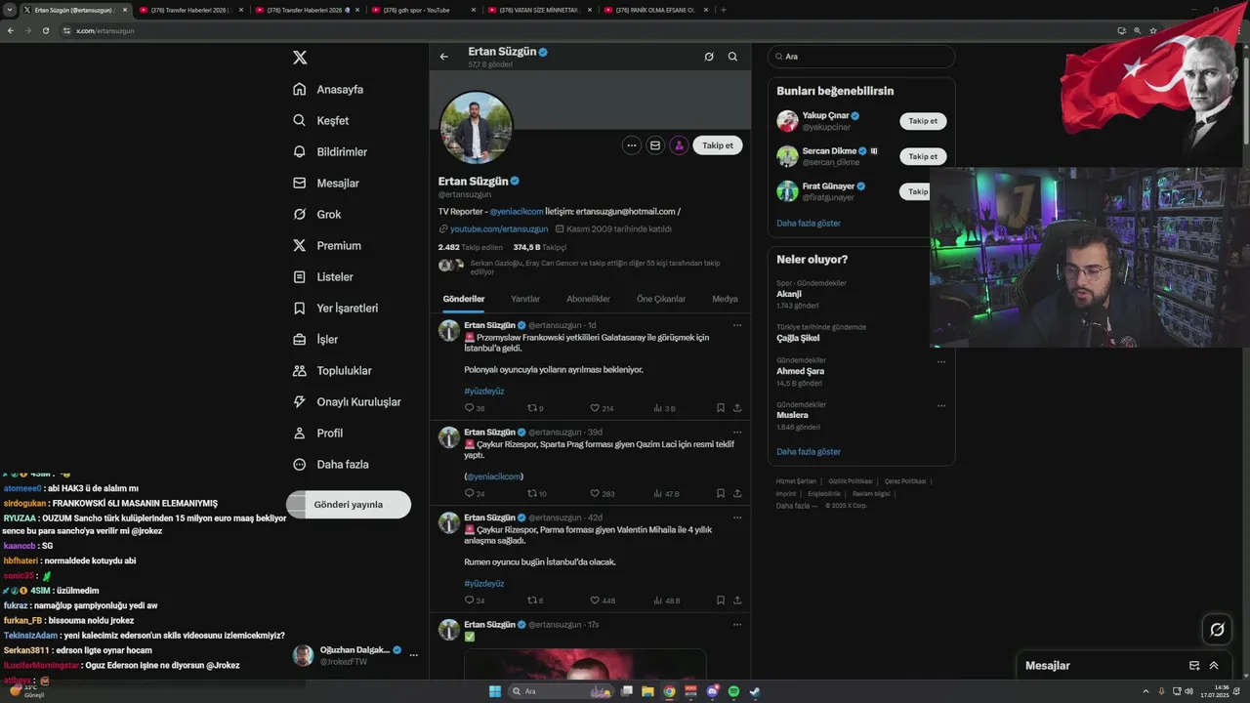The height and width of the screenshot is (703, 1250).
Task: Click the envelope message icon on profile
Action: (655, 145)
